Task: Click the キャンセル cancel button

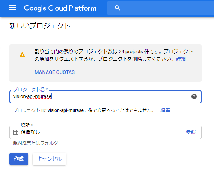Action: click(49, 159)
